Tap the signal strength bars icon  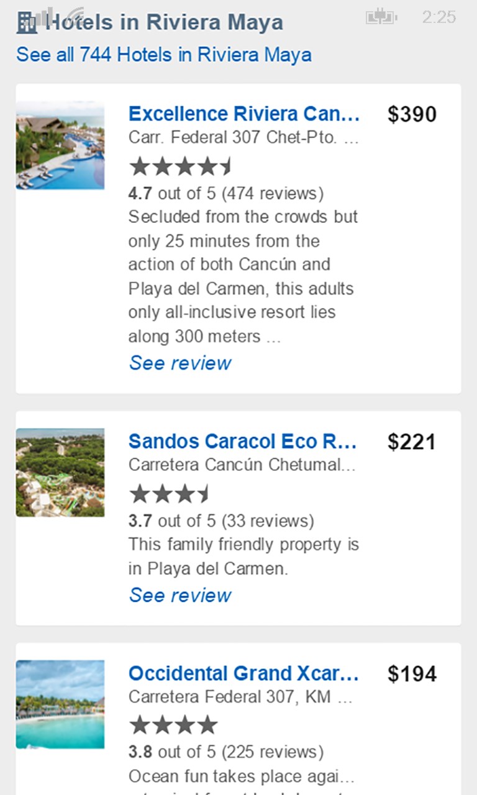coord(47,16)
